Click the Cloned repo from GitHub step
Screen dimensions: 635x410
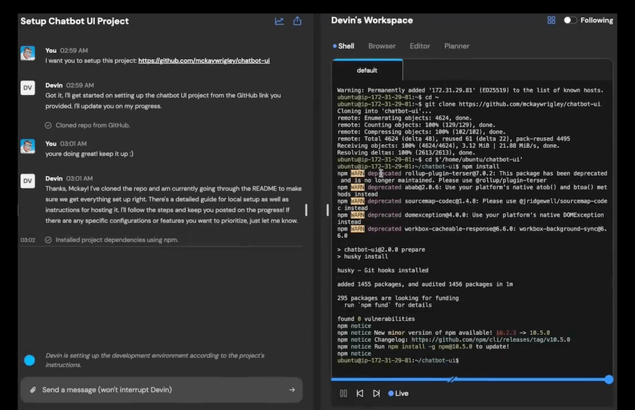point(92,126)
